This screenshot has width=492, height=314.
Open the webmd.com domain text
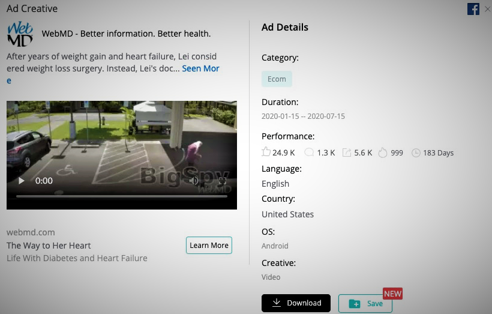[31, 232]
